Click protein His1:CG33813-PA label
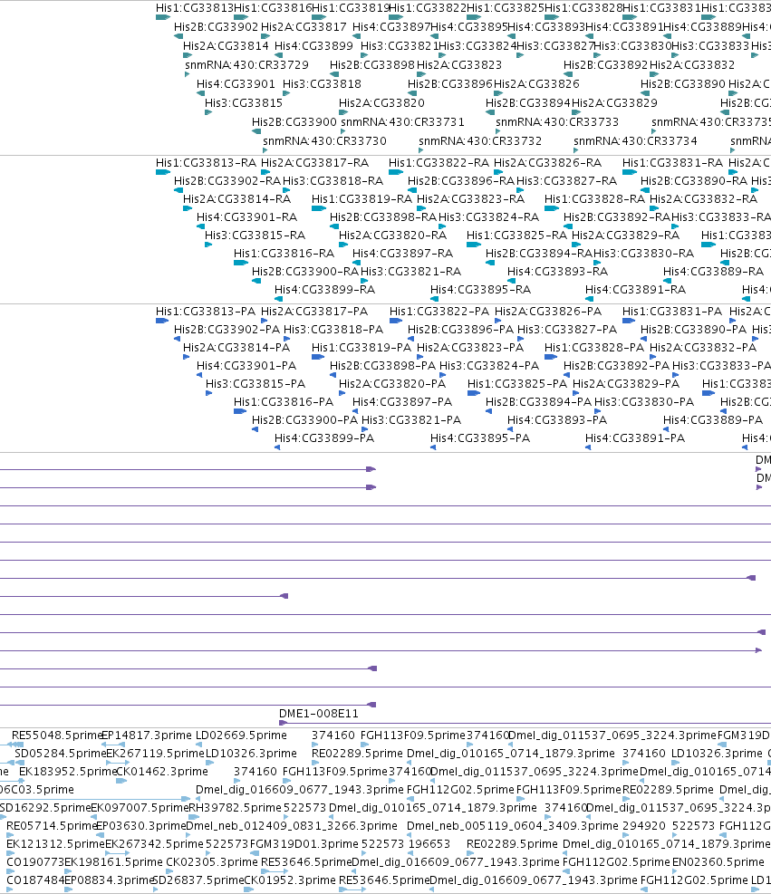The image size is (771, 894). (x=206, y=312)
